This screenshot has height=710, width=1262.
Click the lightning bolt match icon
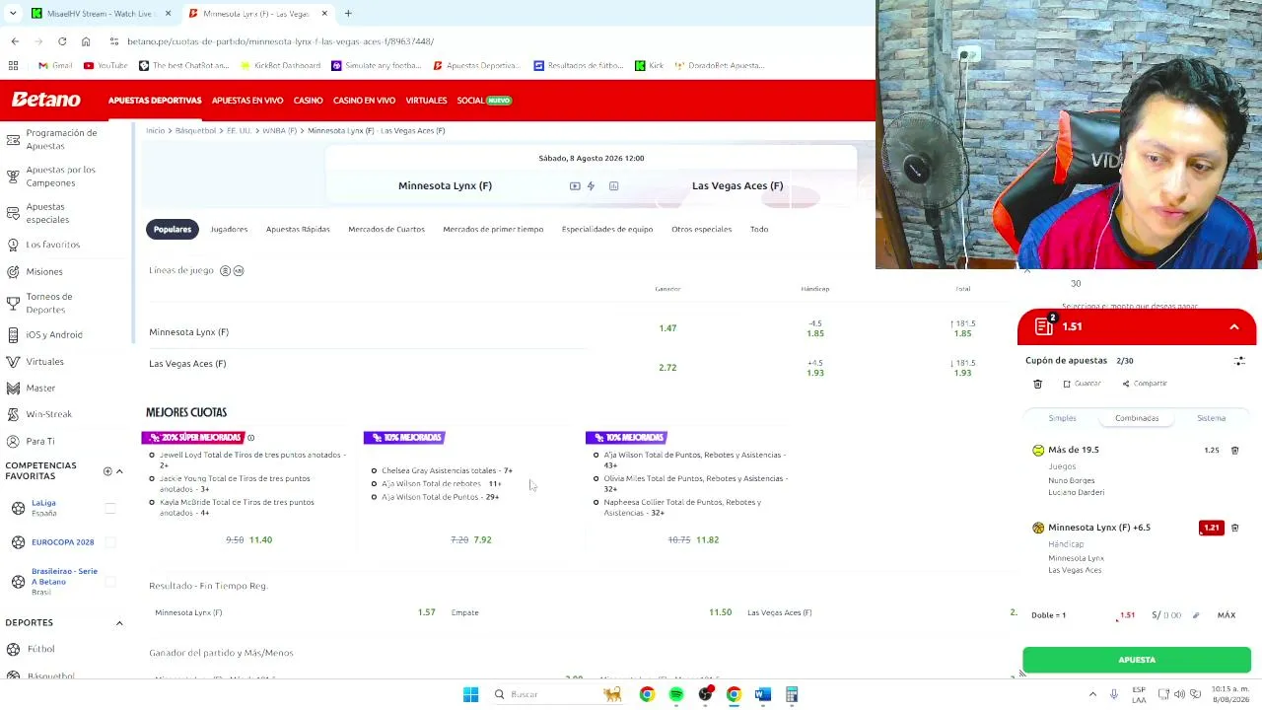[x=591, y=185]
